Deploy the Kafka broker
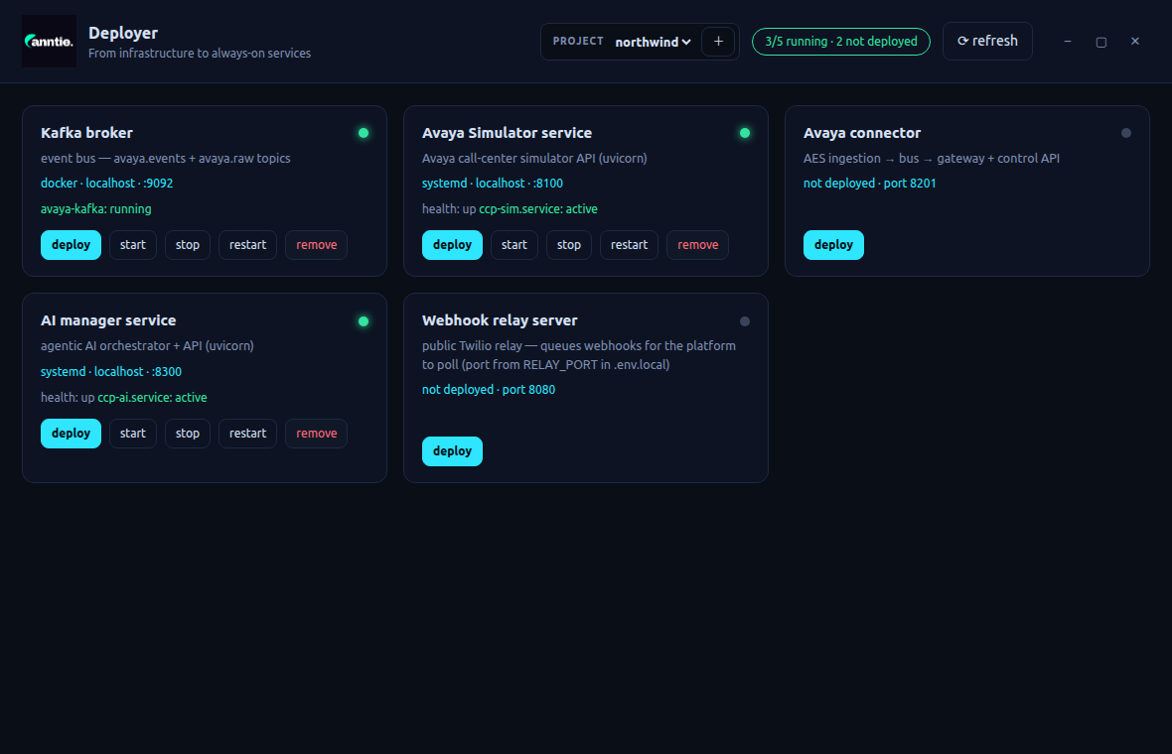The width and height of the screenshot is (1172, 754). [x=71, y=245]
